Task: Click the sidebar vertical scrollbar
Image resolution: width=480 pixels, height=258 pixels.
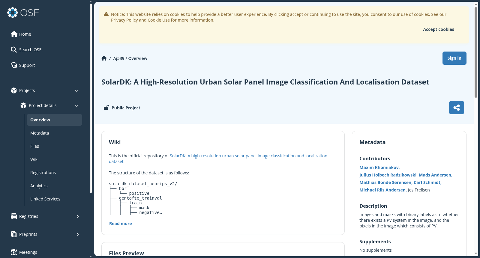Action: (91, 98)
